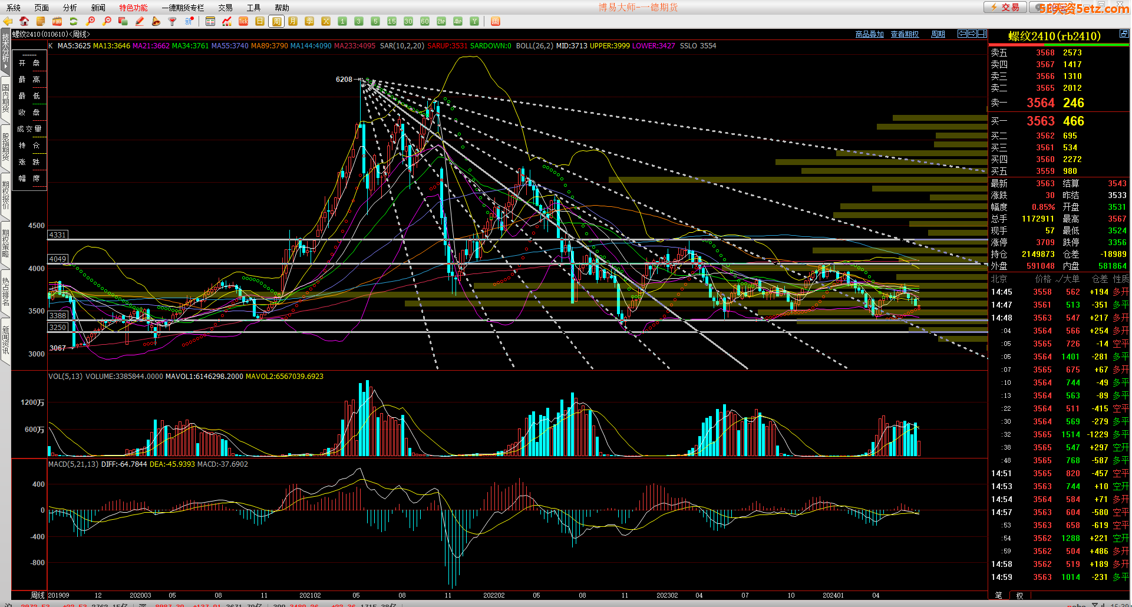Click the filter funnel icon
The width and height of the screenshot is (1132, 607).
tap(173, 21)
